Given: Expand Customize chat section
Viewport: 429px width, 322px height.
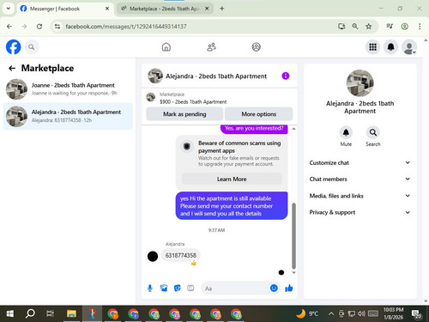Looking at the screenshot, I should click(x=360, y=162).
